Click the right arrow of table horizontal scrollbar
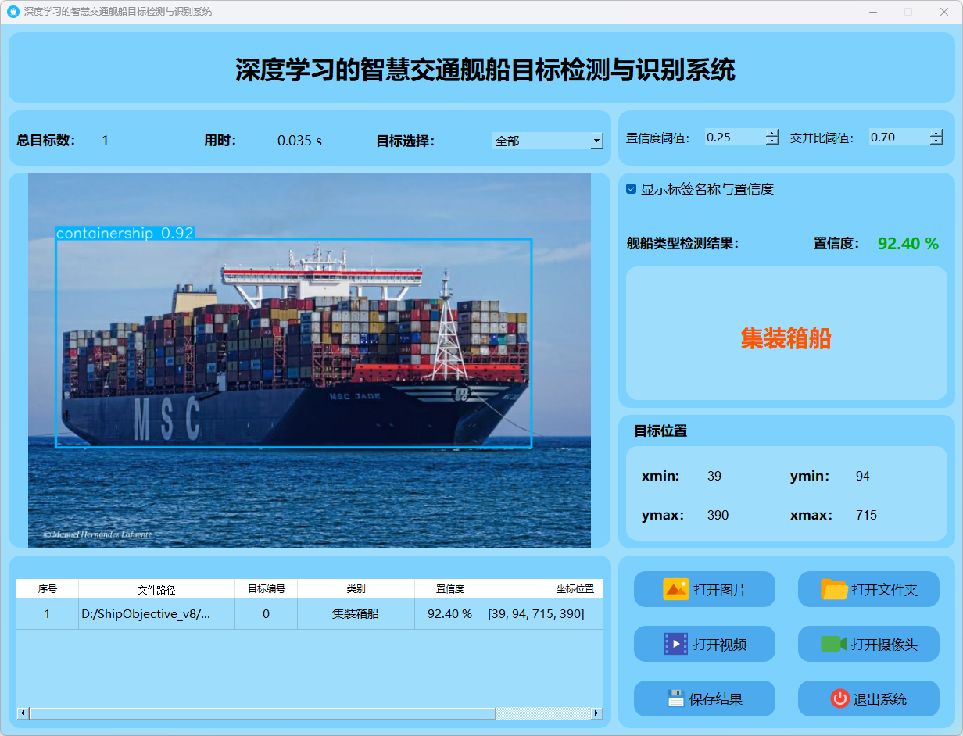The width and height of the screenshot is (963, 736). coord(596,713)
